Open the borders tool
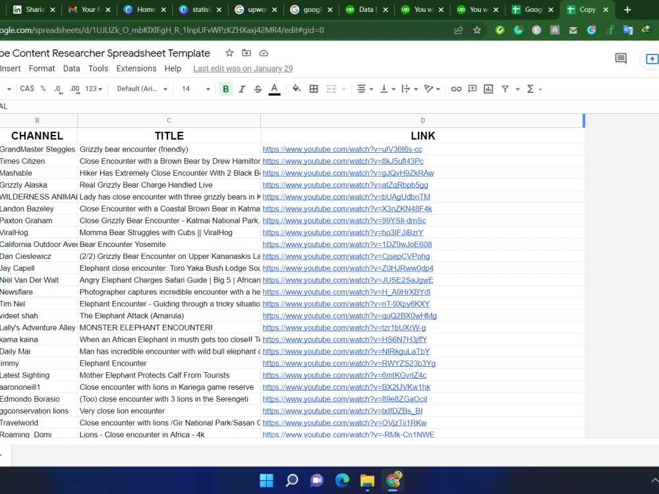Image resolution: width=659 pixels, height=494 pixels. click(x=314, y=89)
